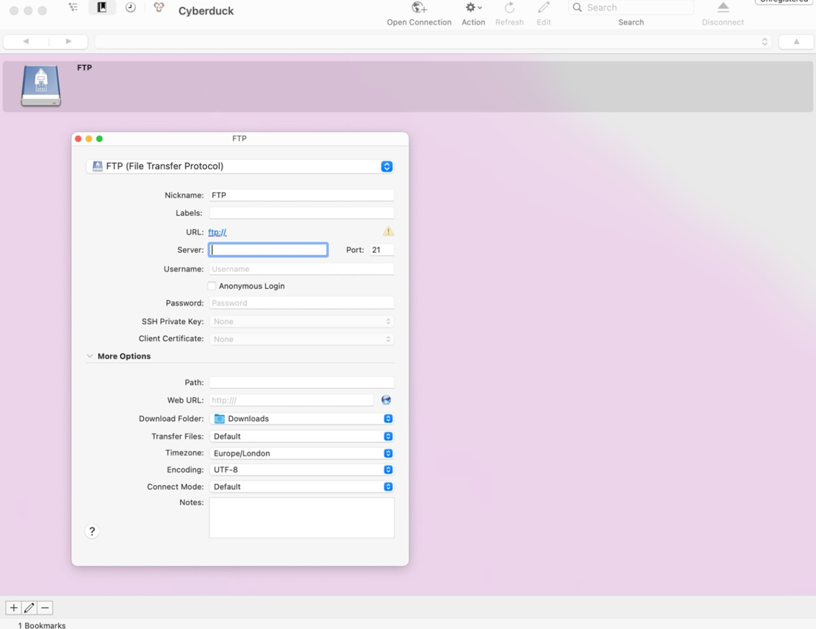This screenshot has width=816, height=629.
Task: Open the Connect Mode dropdown
Action: click(x=301, y=487)
